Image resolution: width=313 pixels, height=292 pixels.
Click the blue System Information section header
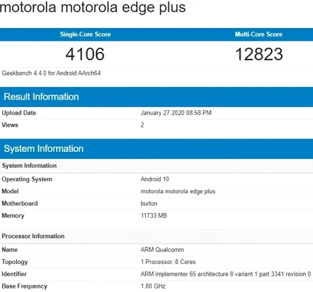(x=44, y=149)
